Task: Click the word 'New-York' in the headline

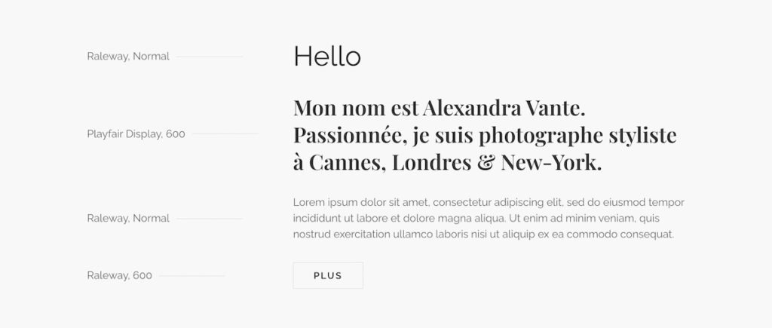Action: pos(551,163)
